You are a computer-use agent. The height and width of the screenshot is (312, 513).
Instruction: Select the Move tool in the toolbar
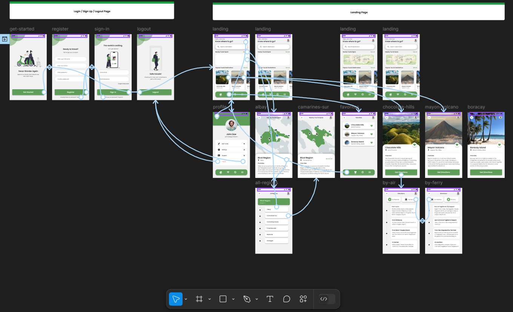[176, 299]
